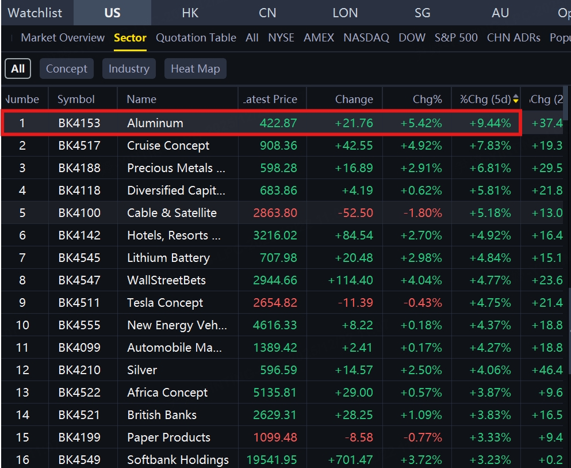571x468 pixels.
Task: Sort table by the Chg% column header
Action: [427, 100]
